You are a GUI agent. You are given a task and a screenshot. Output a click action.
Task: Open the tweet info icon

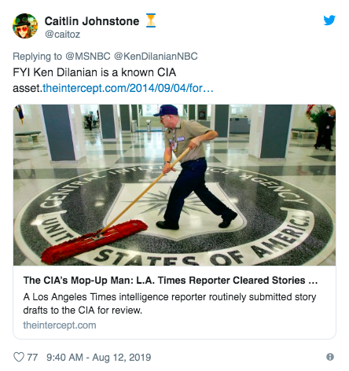pyautogui.click(x=330, y=357)
